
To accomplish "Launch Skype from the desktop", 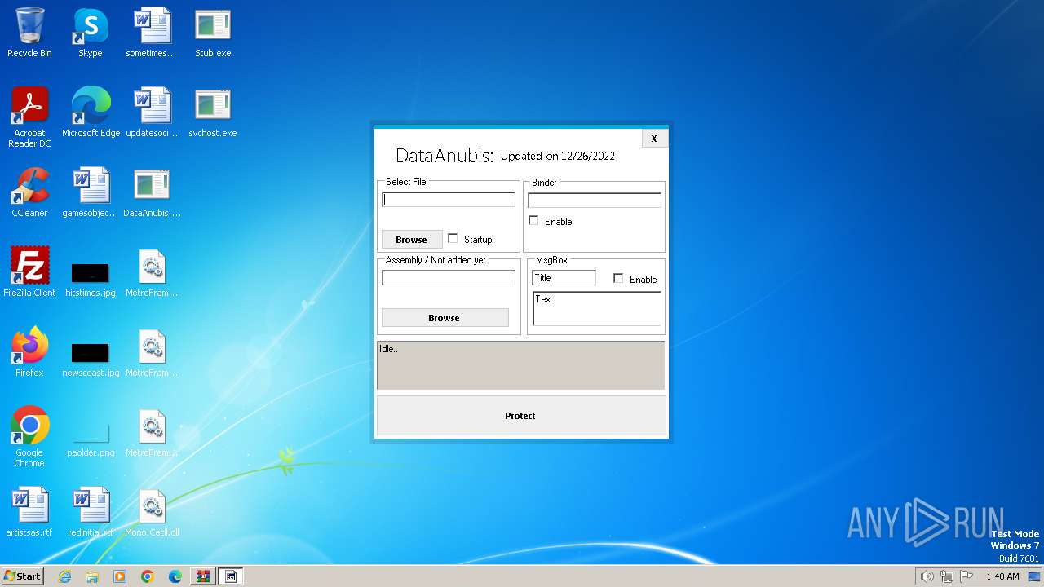I will [x=90, y=33].
